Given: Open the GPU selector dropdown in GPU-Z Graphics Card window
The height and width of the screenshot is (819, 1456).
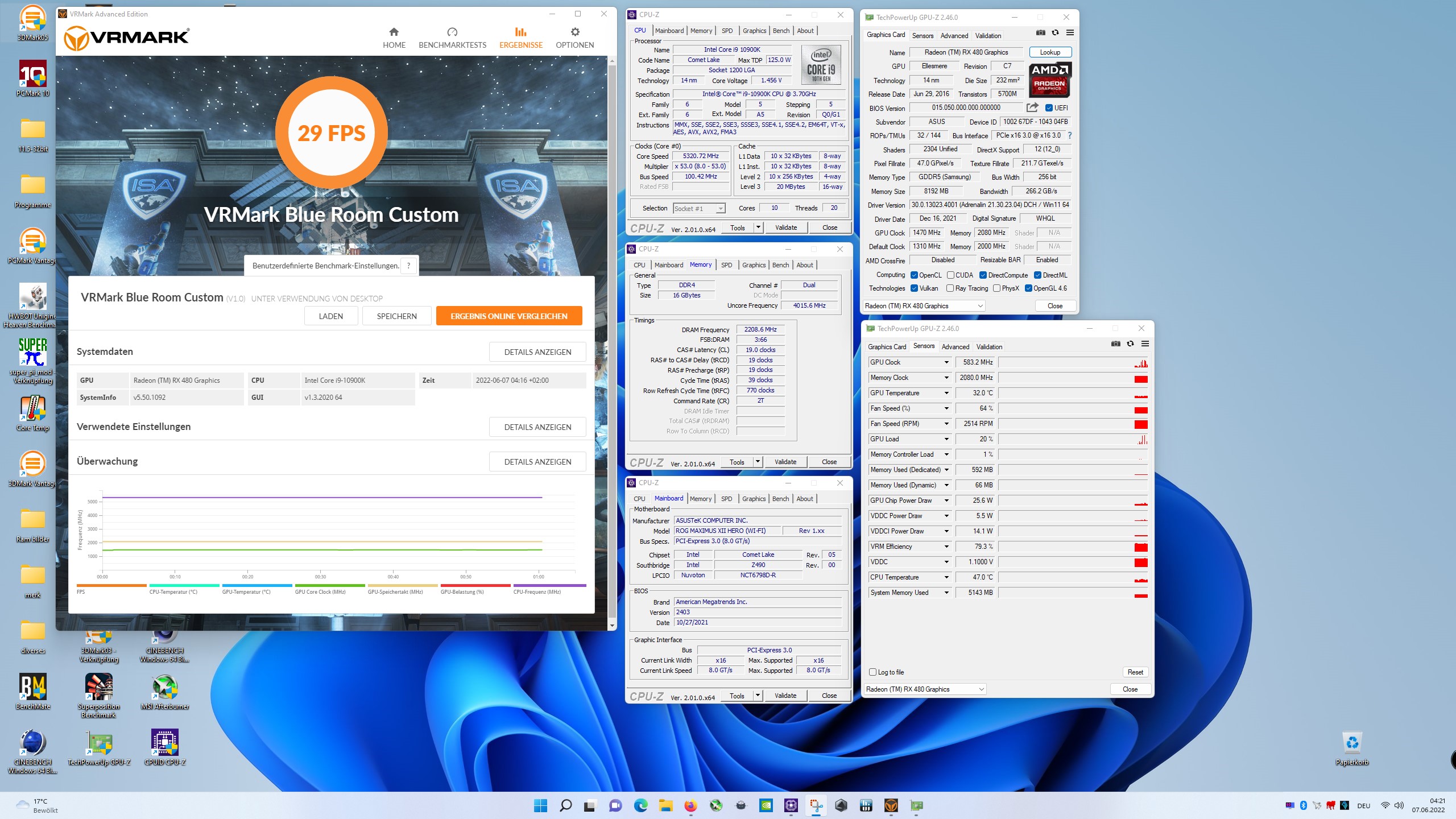Looking at the screenshot, I should pyautogui.click(x=924, y=306).
